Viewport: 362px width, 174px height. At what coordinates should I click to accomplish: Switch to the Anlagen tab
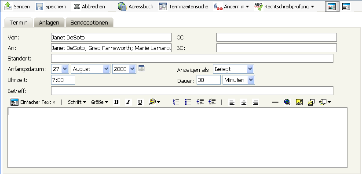49,23
